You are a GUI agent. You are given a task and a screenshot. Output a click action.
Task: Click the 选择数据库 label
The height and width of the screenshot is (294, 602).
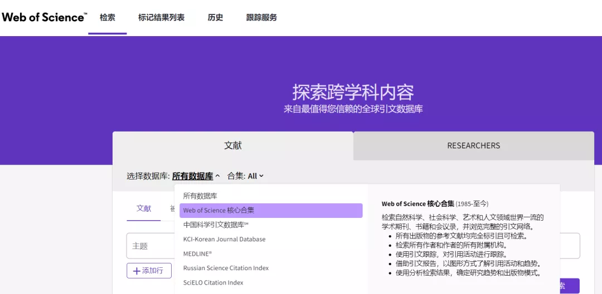148,176
